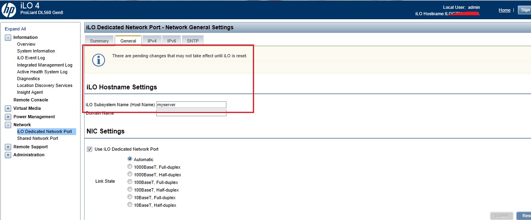Toggle Use iLO Dedicated Network Port checkbox
The width and height of the screenshot is (531, 220).
[x=89, y=149]
